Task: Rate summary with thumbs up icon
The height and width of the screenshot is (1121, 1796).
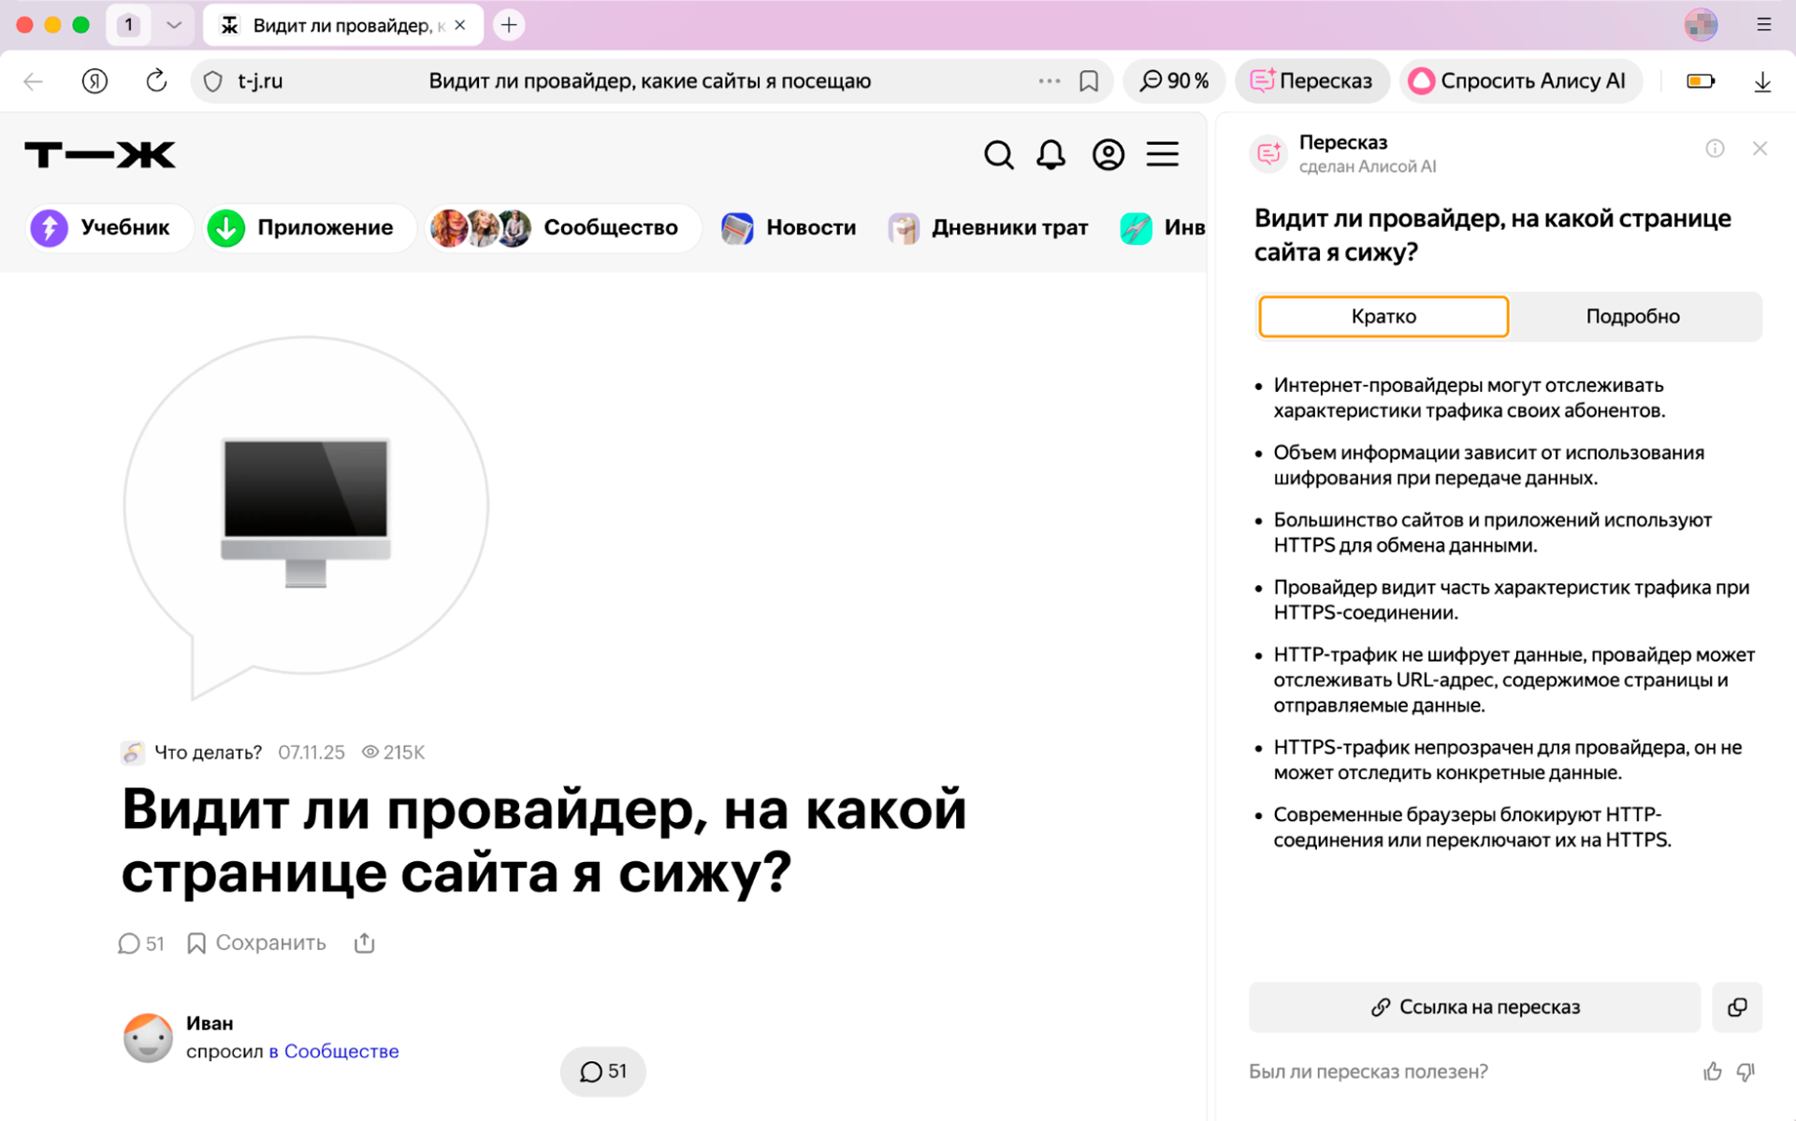Action: tap(1712, 1071)
